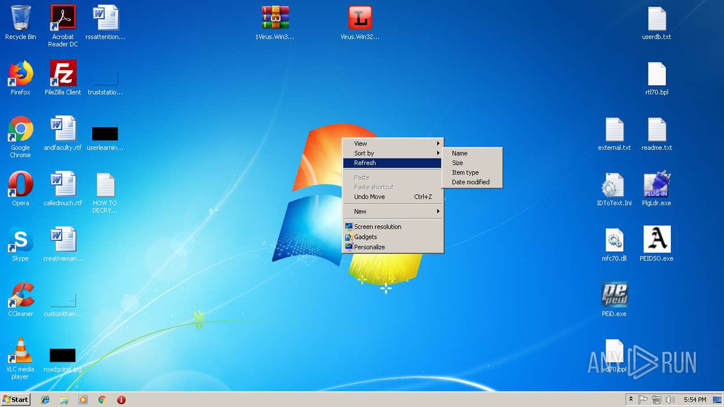Select PlgLdr.exe plug-in icon
This screenshot has height=407, width=724.
[x=657, y=189]
